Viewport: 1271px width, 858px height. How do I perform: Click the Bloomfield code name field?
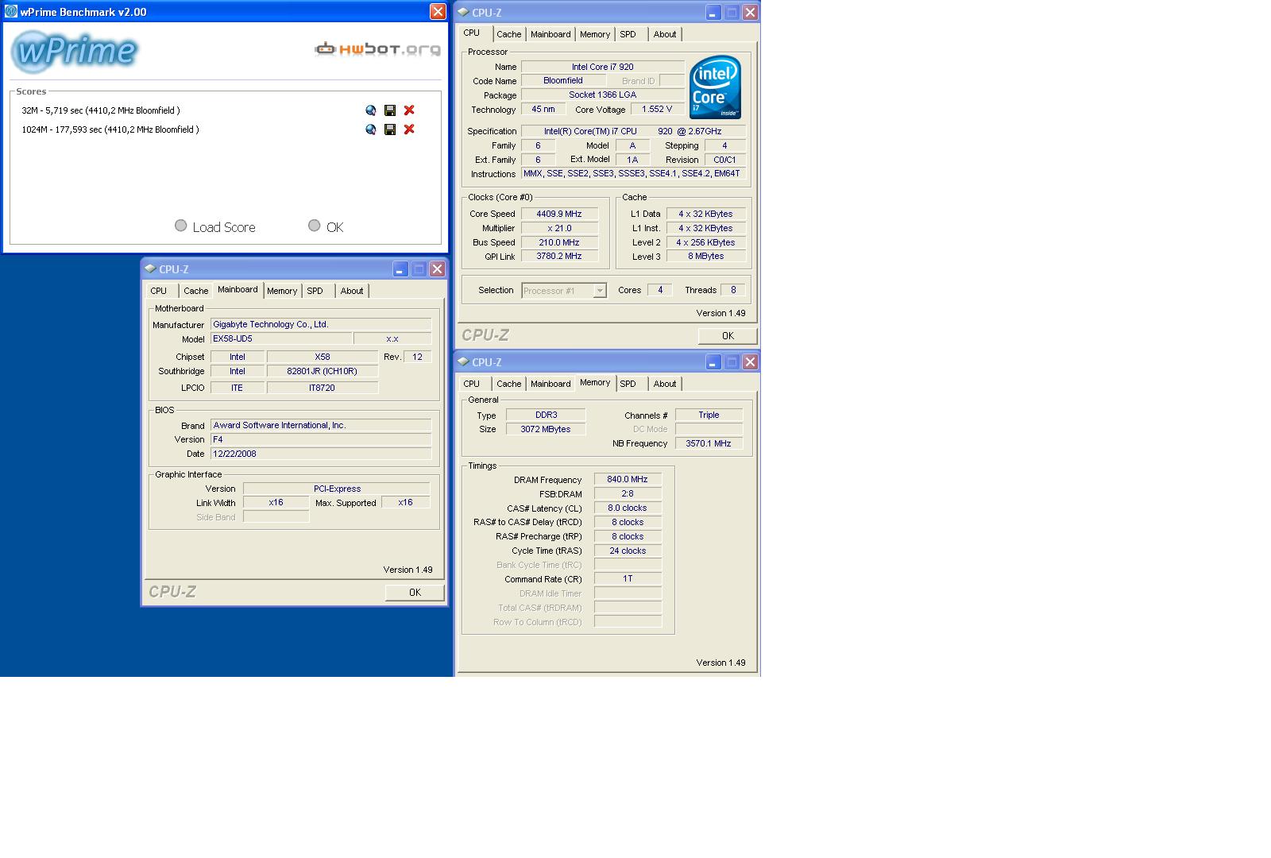[x=563, y=81]
